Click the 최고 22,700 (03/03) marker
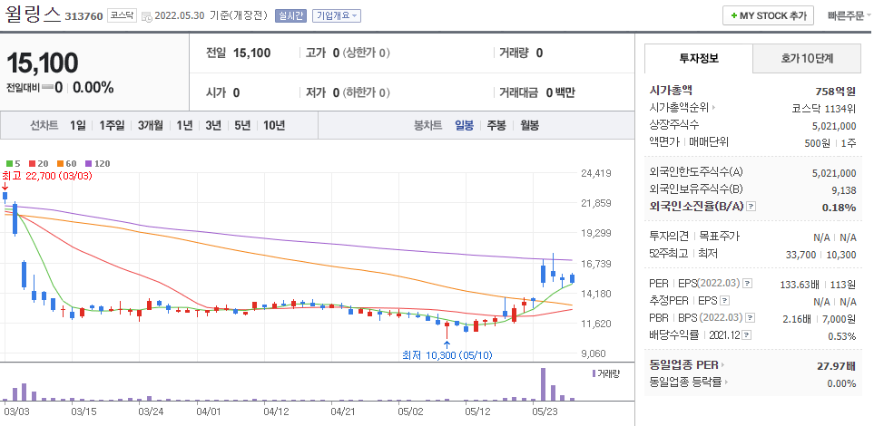This screenshot has height=426, width=874. [47, 176]
